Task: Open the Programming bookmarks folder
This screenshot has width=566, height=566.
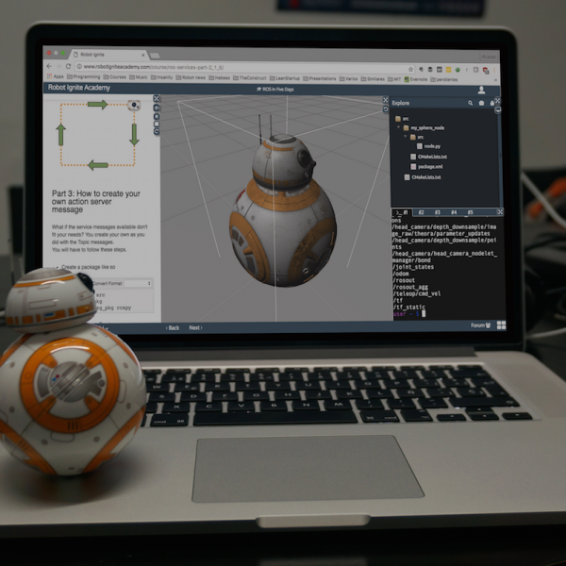Action: click(x=84, y=77)
